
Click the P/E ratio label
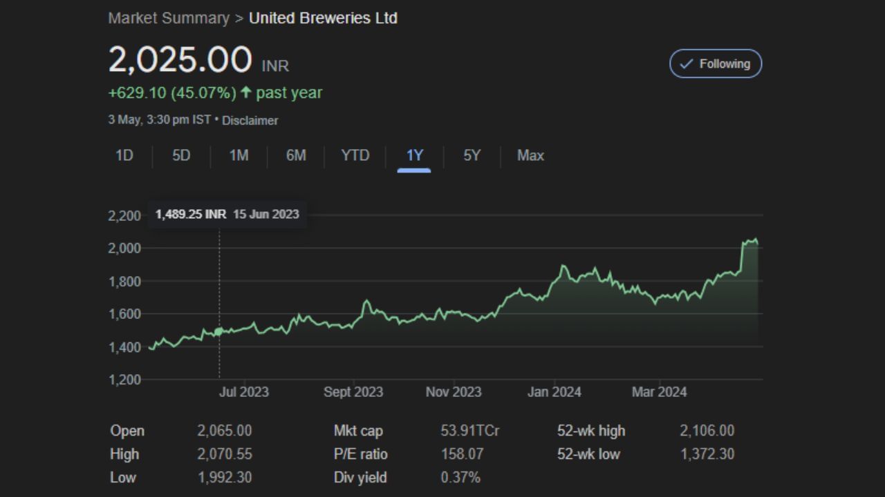coord(361,454)
